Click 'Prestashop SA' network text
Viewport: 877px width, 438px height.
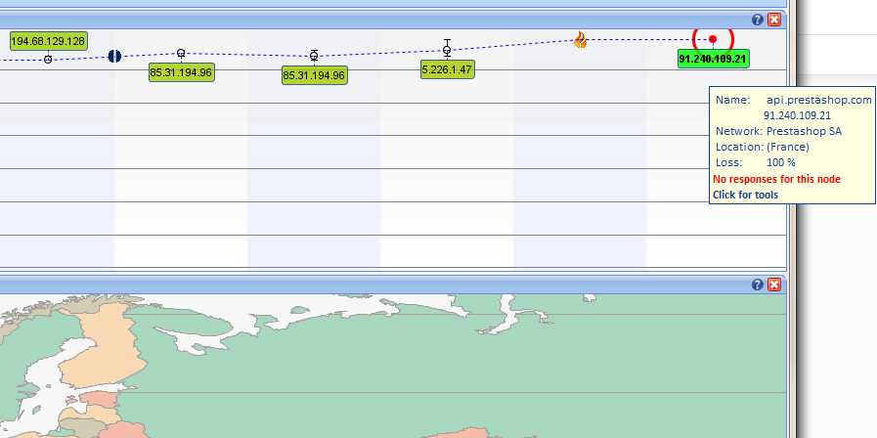[804, 131]
